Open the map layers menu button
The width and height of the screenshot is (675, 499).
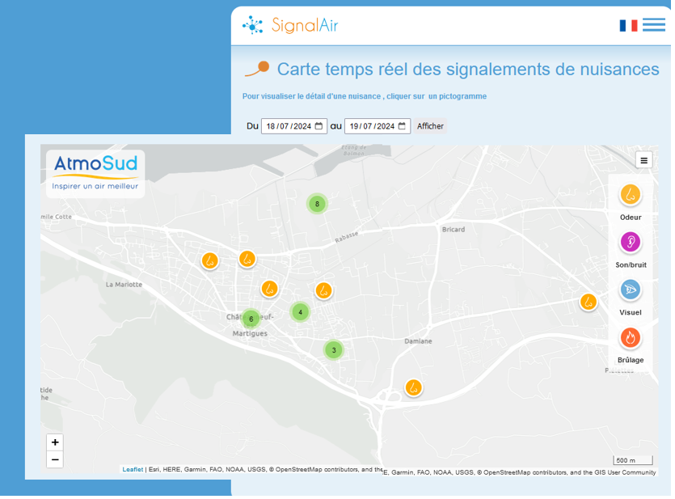643,161
